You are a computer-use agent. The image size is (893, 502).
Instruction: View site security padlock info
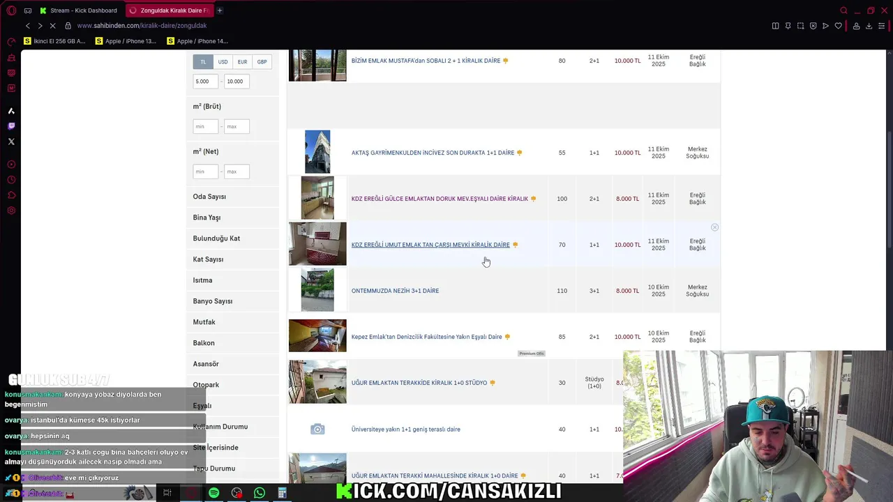click(x=68, y=26)
